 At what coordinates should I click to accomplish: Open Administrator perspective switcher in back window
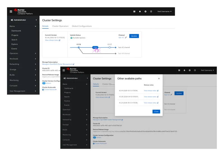click(x=23, y=20)
